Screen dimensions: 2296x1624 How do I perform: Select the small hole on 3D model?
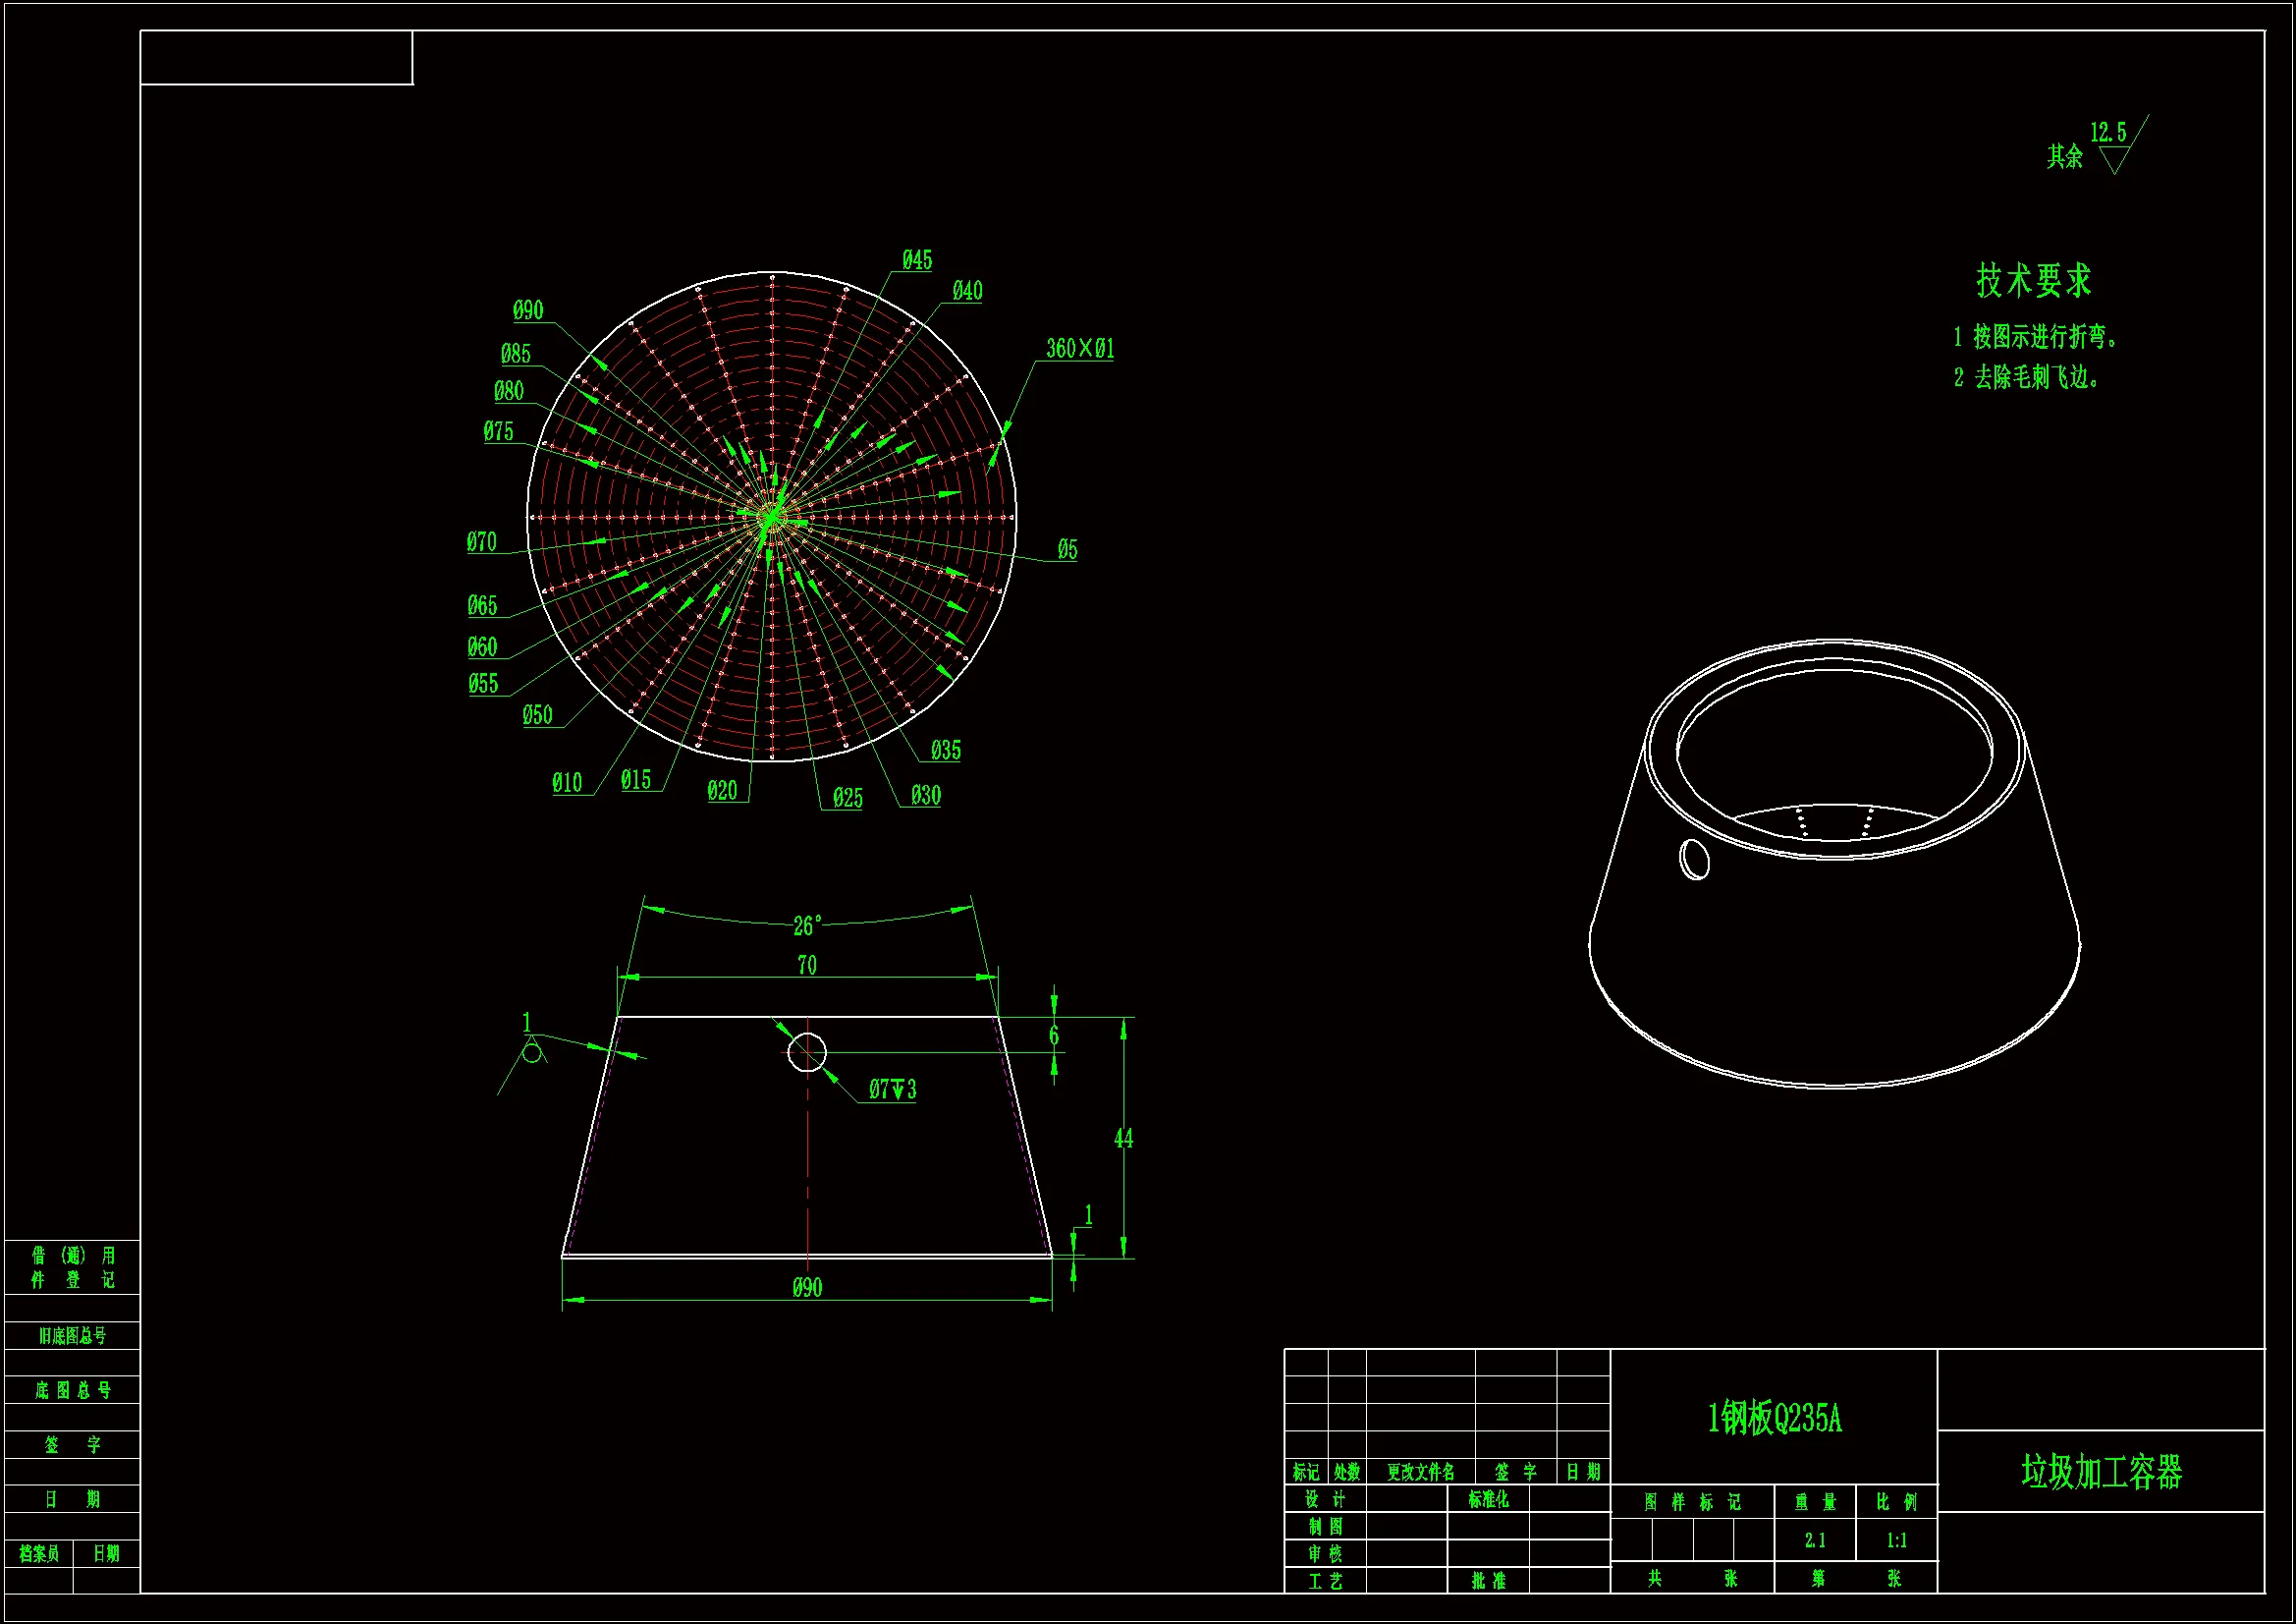point(1694,859)
